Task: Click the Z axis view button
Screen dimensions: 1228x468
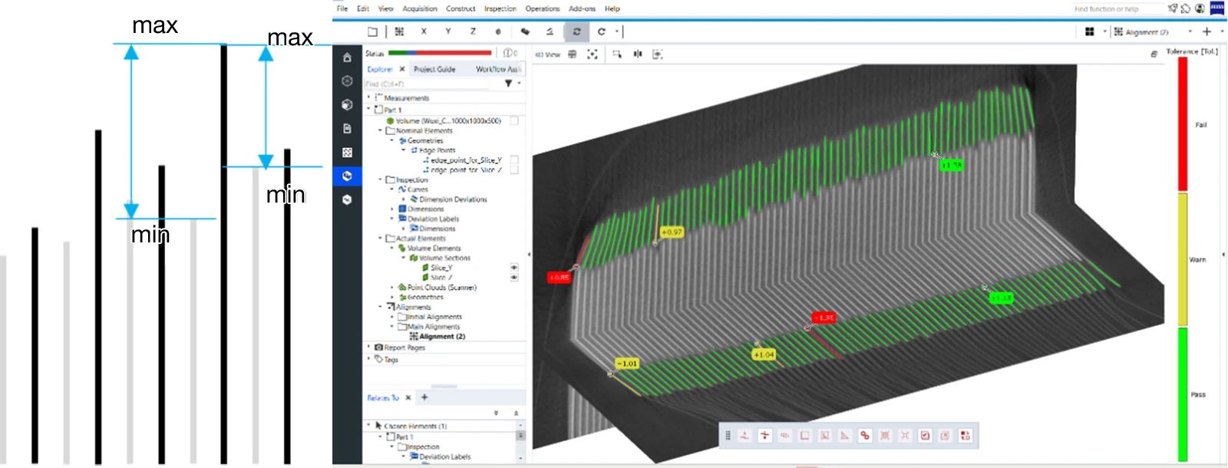Action: pyautogui.click(x=473, y=31)
